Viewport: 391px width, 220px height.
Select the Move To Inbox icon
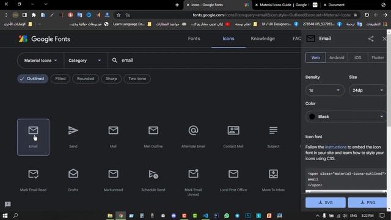[x=273, y=174]
